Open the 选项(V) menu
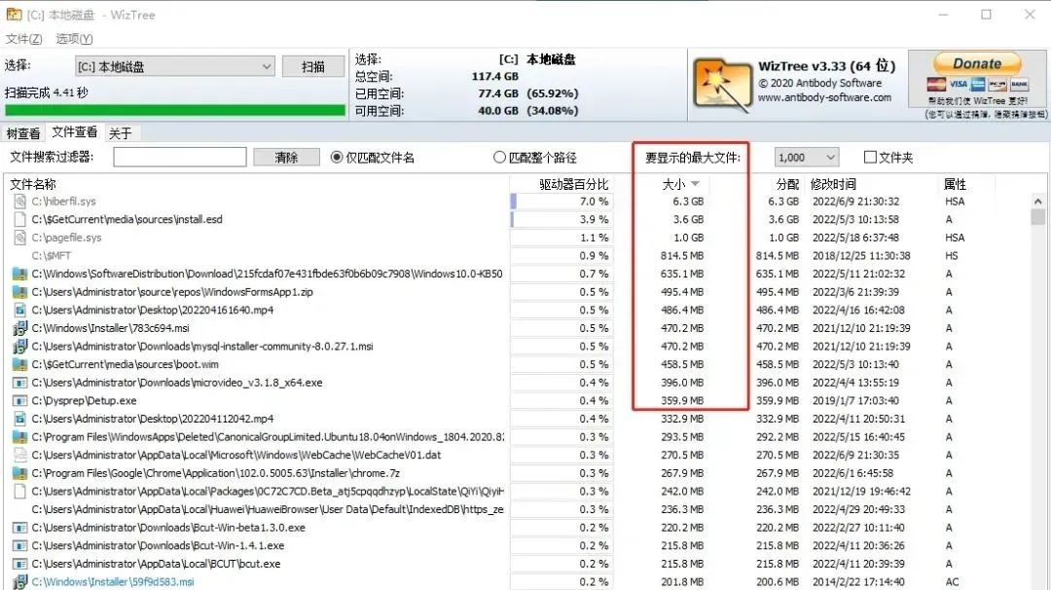Image resolution: width=1051 pixels, height=590 pixels. 74,39
